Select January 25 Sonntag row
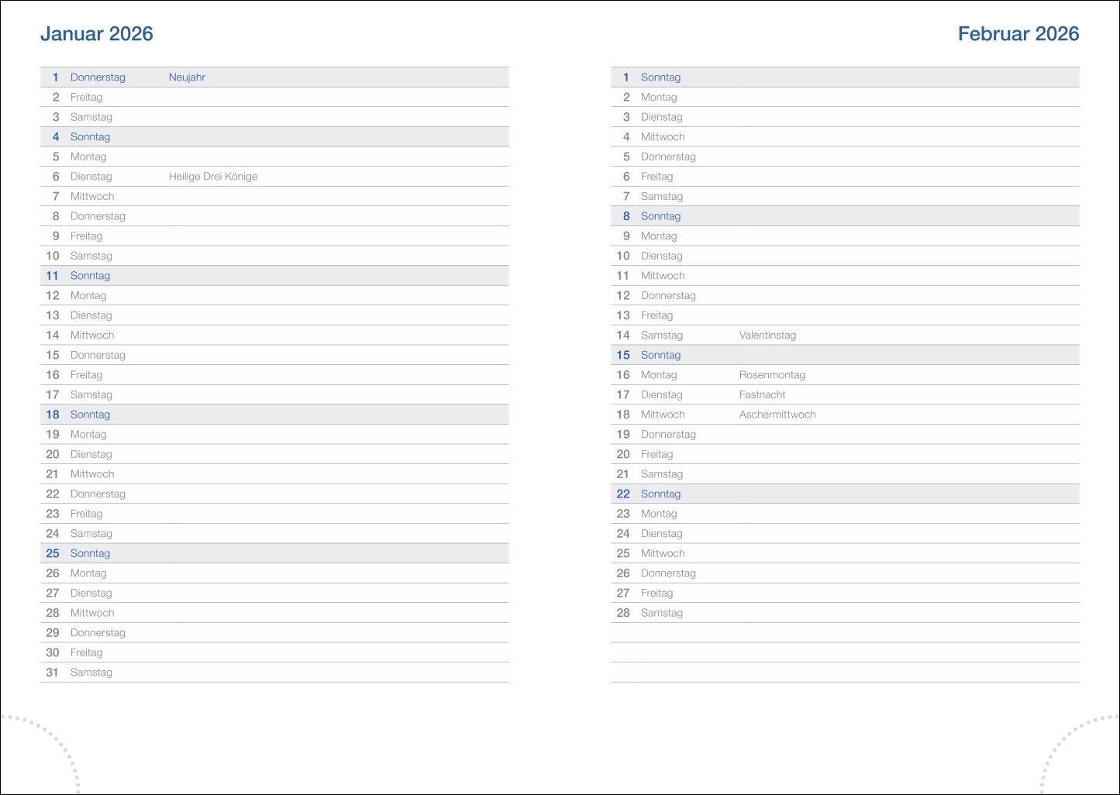This screenshot has width=1120, height=795. [274, 553]
